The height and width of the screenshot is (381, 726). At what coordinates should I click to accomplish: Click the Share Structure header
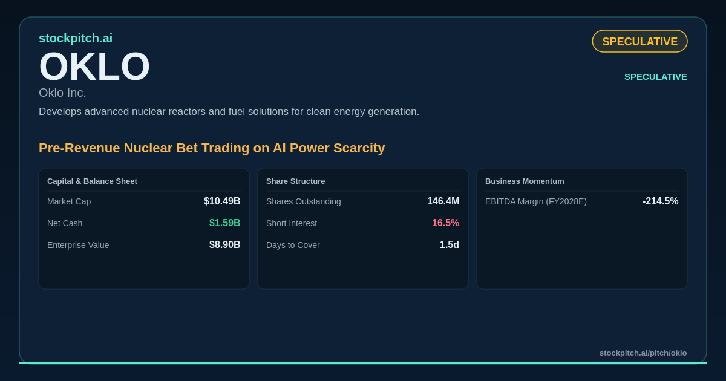click(296, 181)
